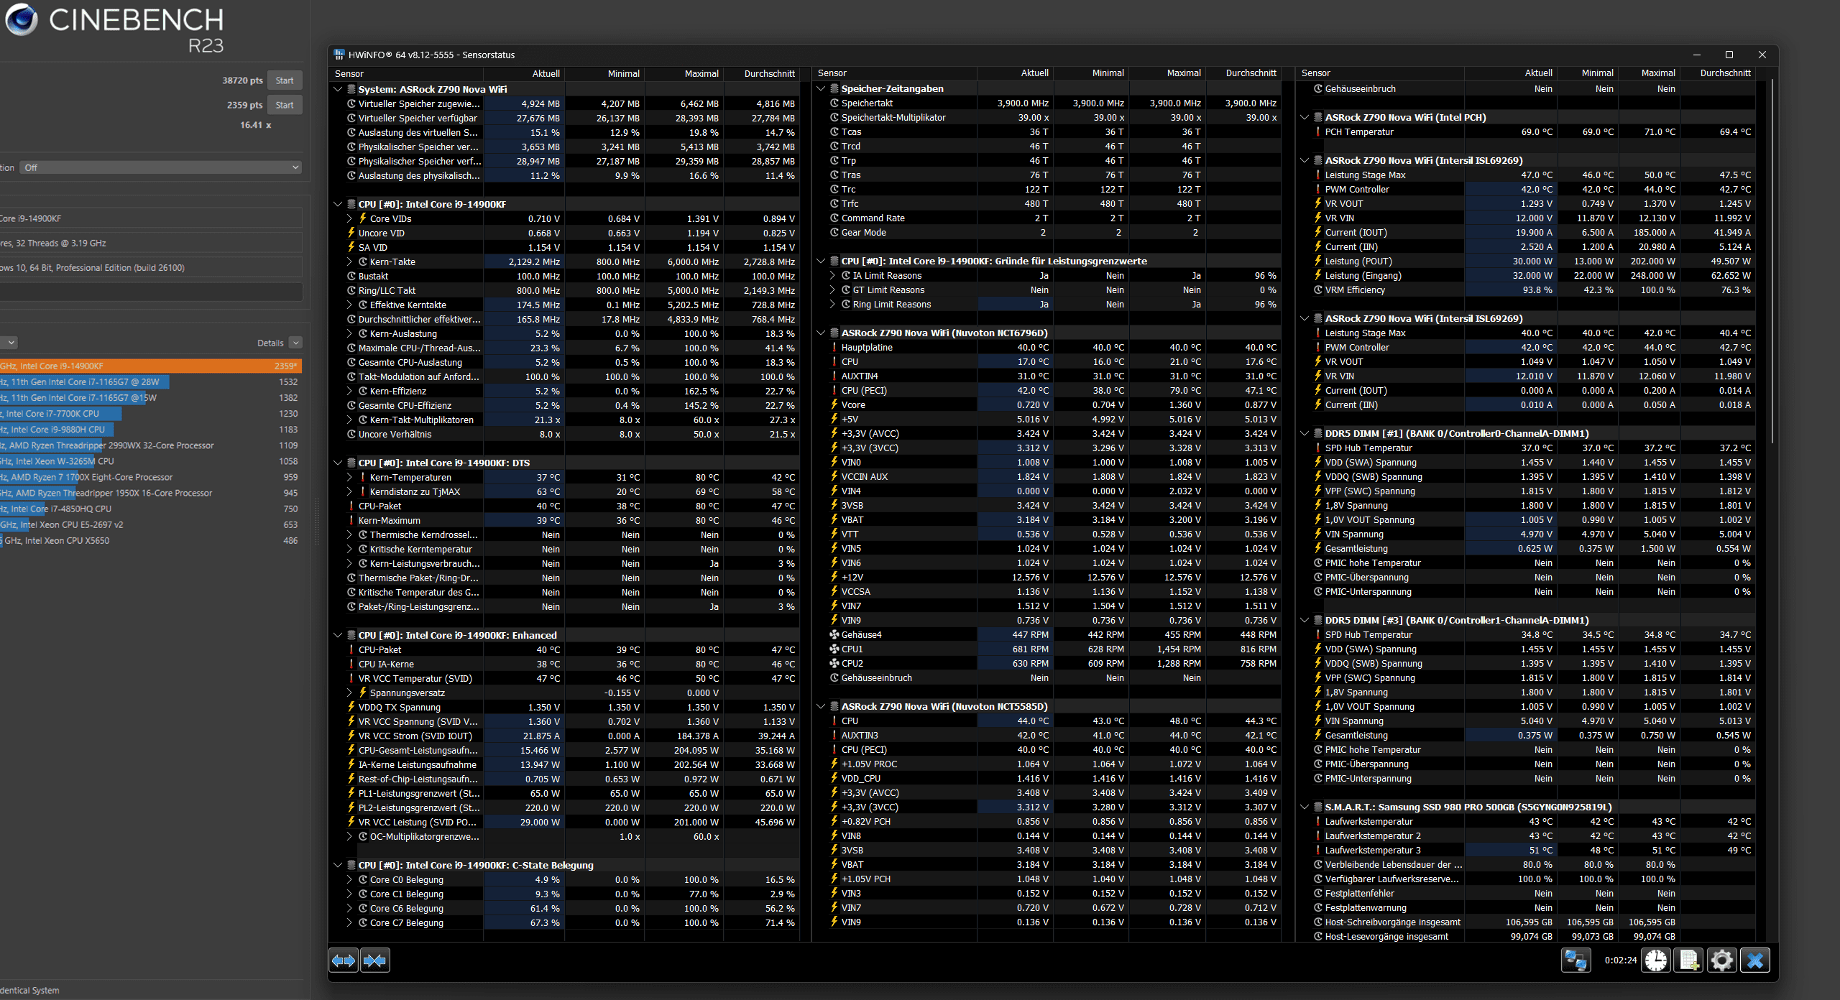The width and height of the screenshot is (1840, 1000).
Task: Collapse the System: ASRock Z790 Nova WiFi section
Action: (338, 89)
